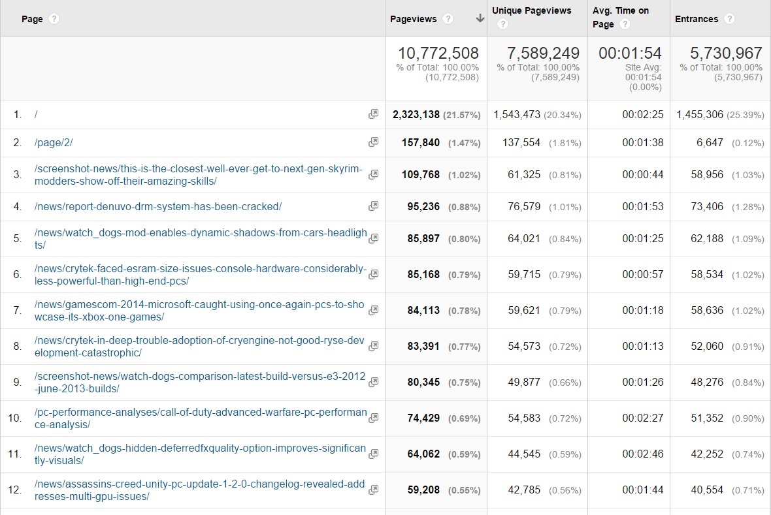
Task: Open external icon for Call of Duty performance analysis
Action: (373, 418)
